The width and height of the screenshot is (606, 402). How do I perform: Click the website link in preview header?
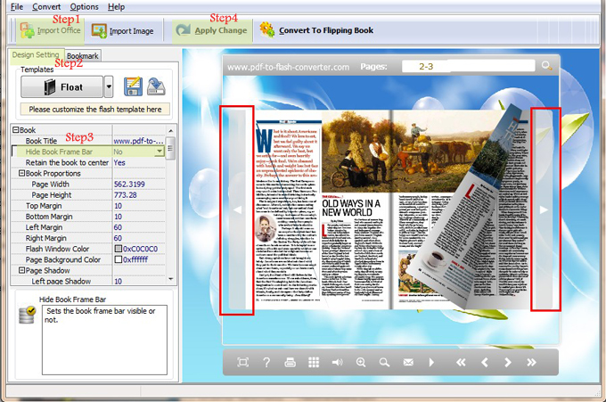288,67
